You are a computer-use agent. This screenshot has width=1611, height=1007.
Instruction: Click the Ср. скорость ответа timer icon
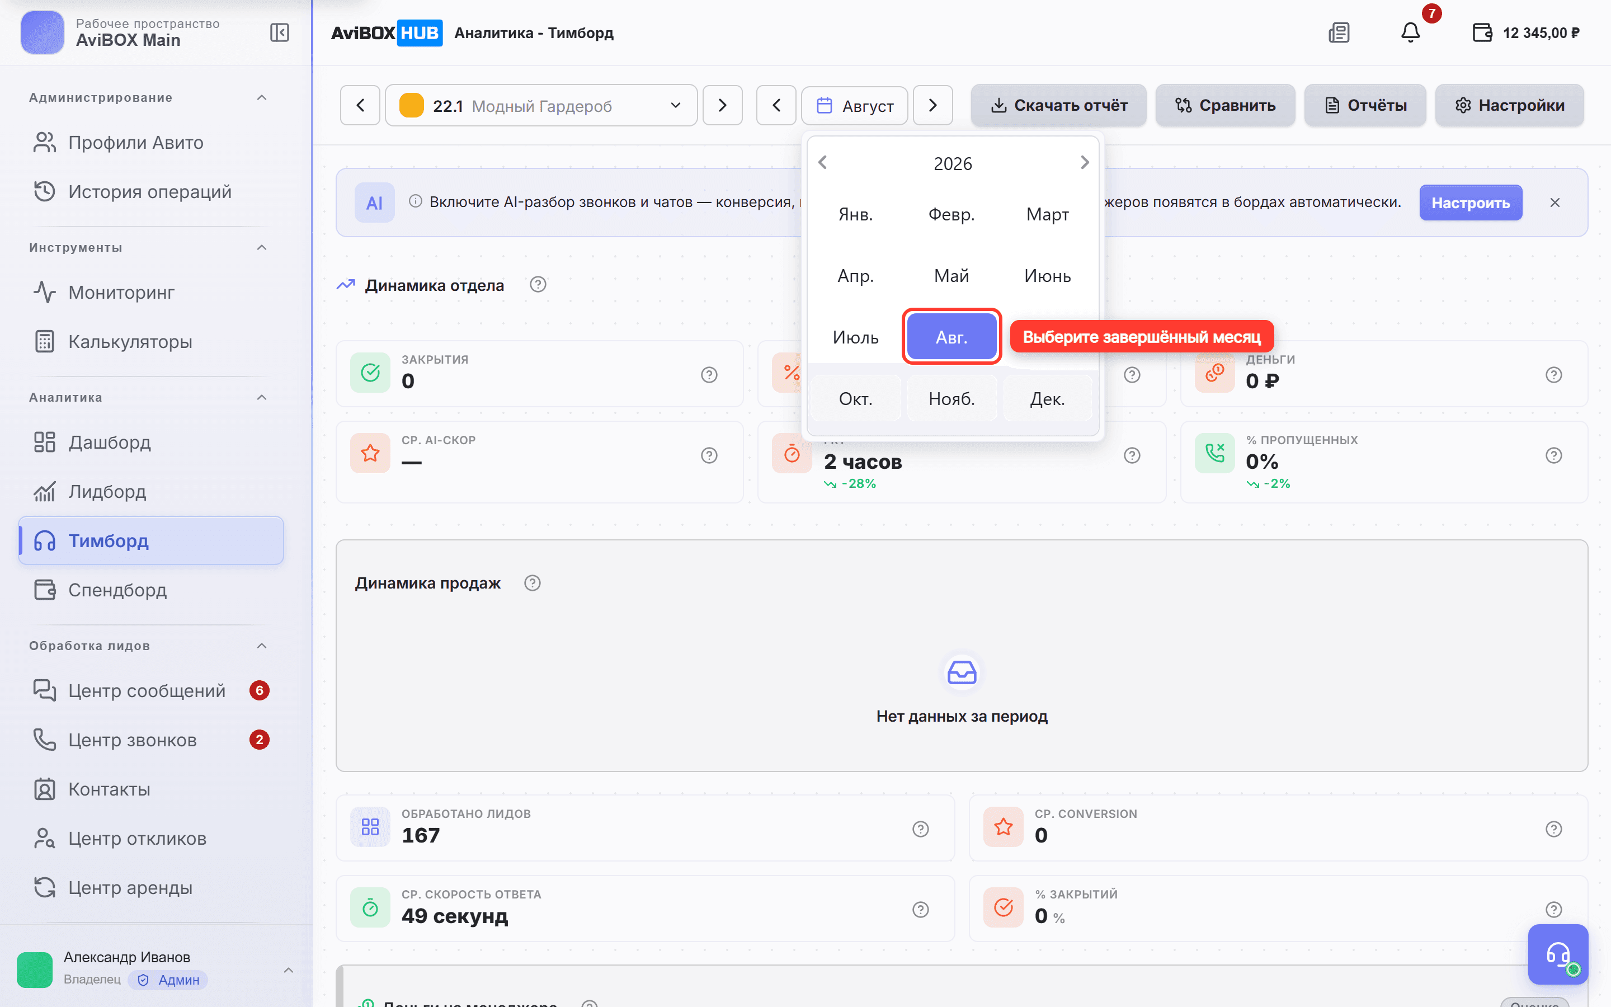point(371,908)
